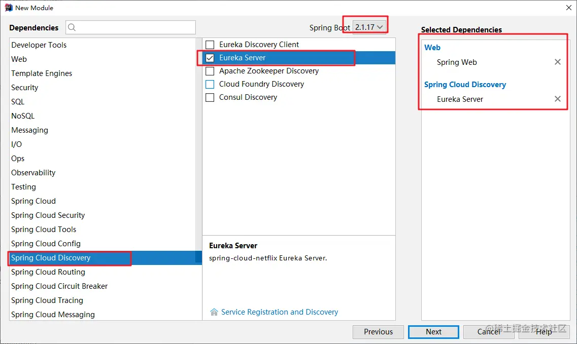Remove Eureka Server from selected dependencies
Viewport: 577px width, 344px height.
coord(558,99)
